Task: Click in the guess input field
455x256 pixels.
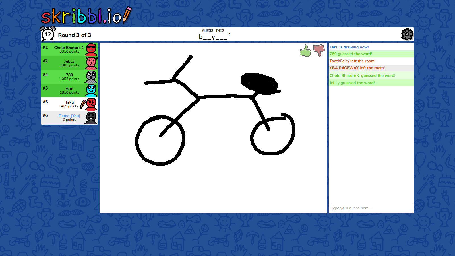Action: (x=371, y=208)
